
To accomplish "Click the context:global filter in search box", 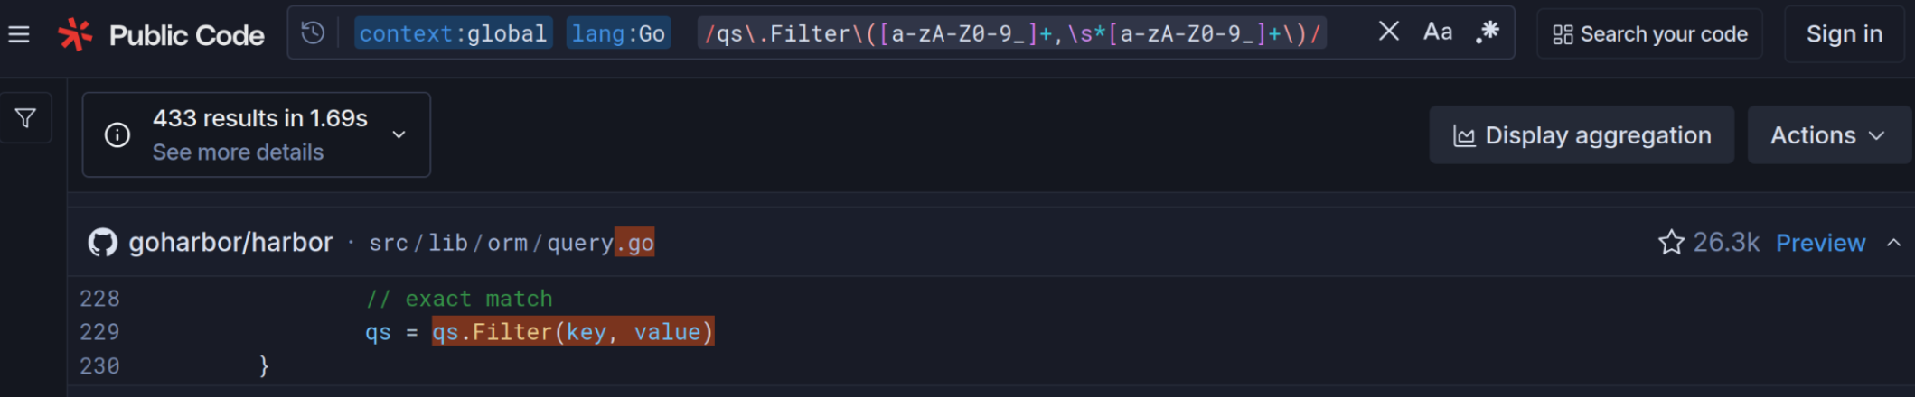I will (x=453, y=34).
